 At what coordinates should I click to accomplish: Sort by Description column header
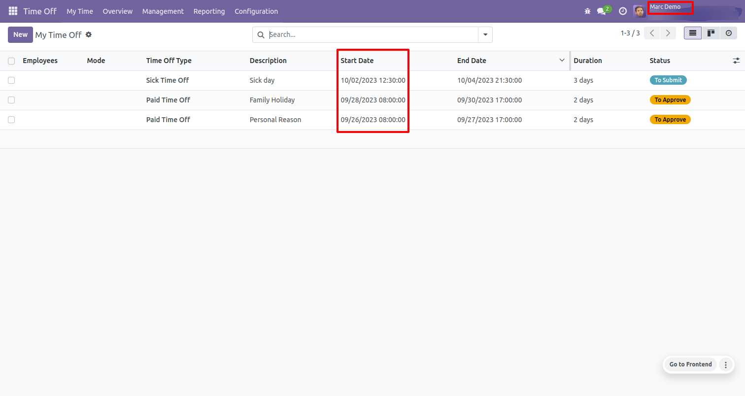[x=268, y=61]
